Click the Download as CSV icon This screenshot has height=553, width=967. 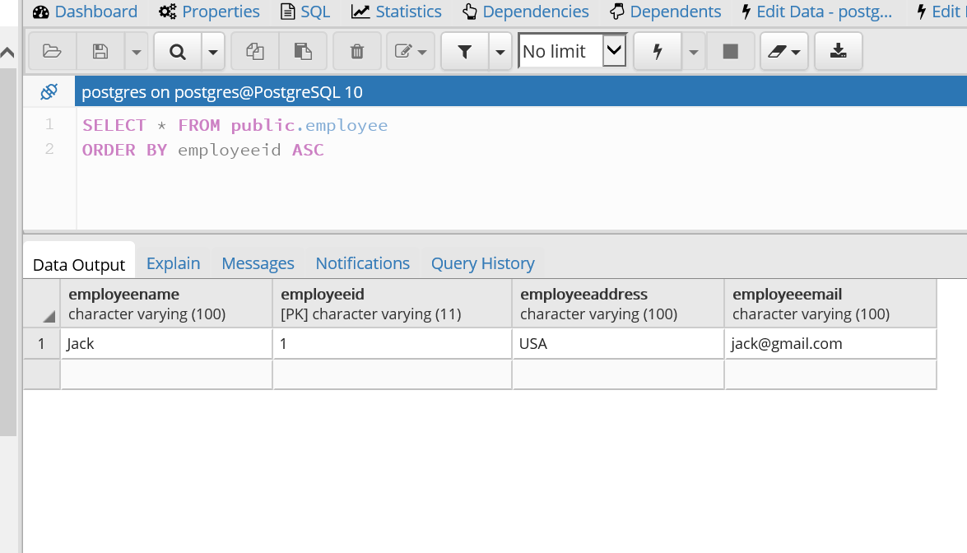click(x=838, y=52)
